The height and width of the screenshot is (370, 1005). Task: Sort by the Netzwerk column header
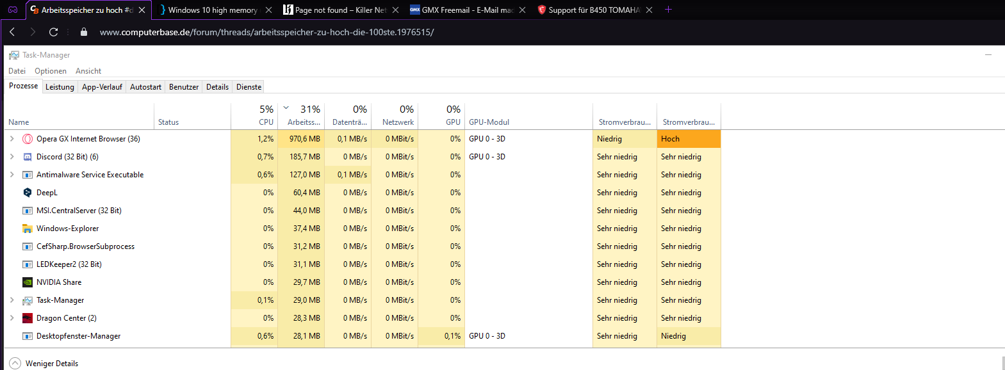pyautogui.click(x=395, y=117)
